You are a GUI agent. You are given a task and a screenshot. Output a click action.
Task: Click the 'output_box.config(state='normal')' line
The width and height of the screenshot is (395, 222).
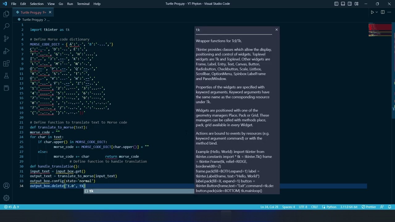point(63,181)
